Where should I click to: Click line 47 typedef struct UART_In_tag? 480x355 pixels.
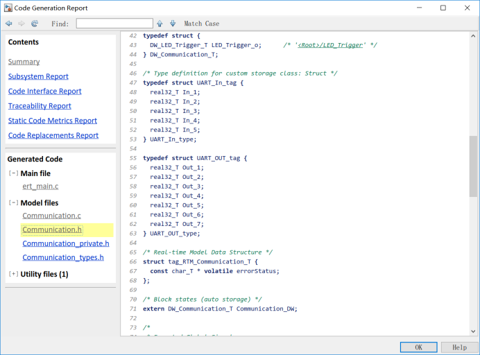click(x=193, y=83)
